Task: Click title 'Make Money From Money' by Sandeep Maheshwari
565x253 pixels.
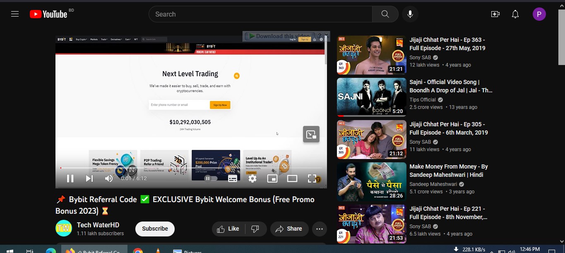Action: (449, 171)
